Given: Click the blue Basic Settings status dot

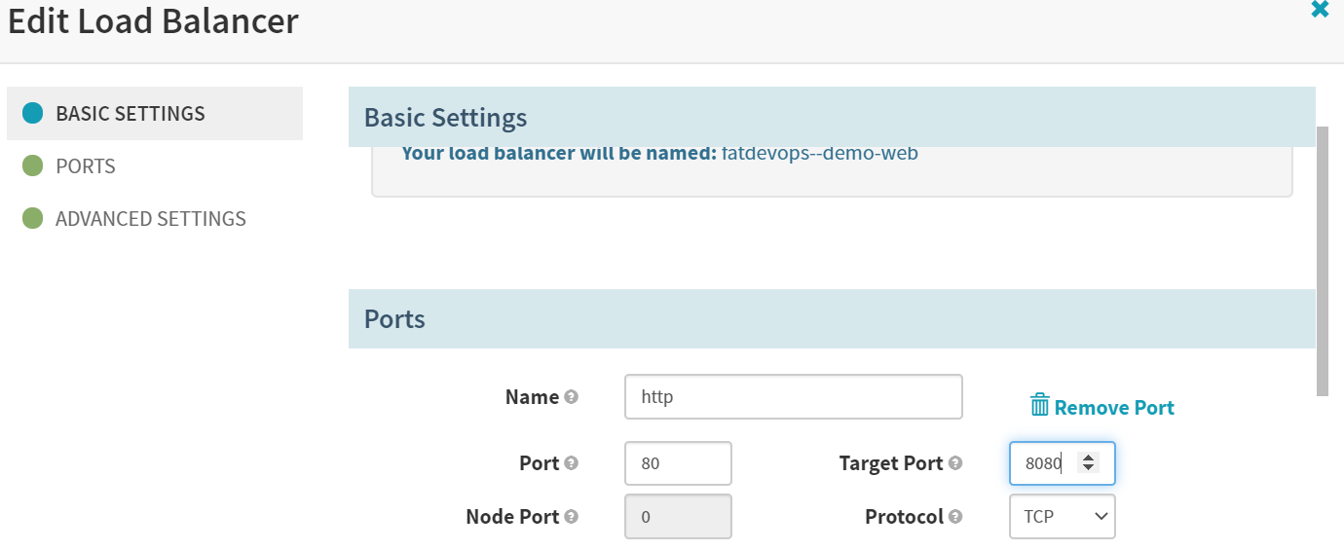Looking at the screenshot, I should [x=32, y=114].
